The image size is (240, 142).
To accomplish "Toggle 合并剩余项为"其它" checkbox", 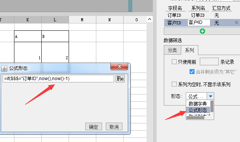I will (x=192, y=72).
